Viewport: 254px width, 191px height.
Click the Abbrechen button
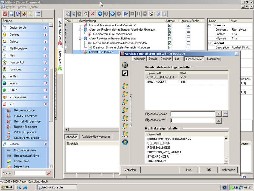(x=228, y=170)
